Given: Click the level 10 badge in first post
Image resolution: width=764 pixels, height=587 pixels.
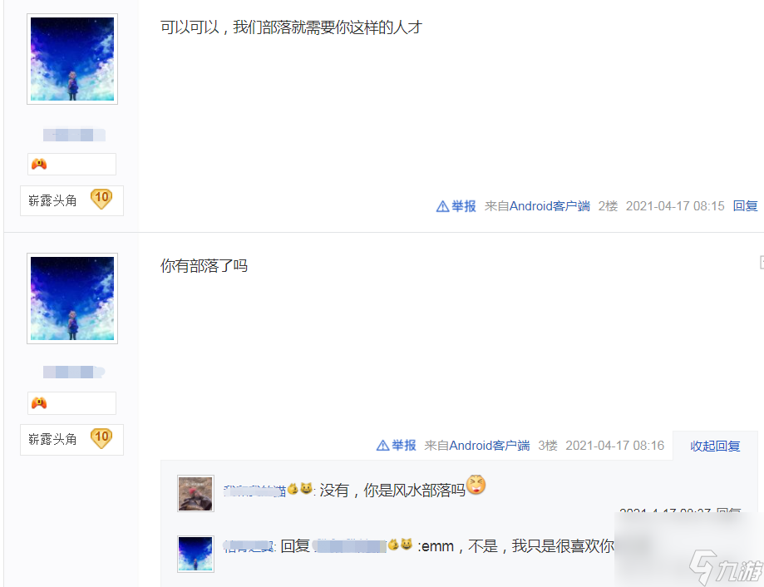Looking at the screenshot, I should (101, 199).
